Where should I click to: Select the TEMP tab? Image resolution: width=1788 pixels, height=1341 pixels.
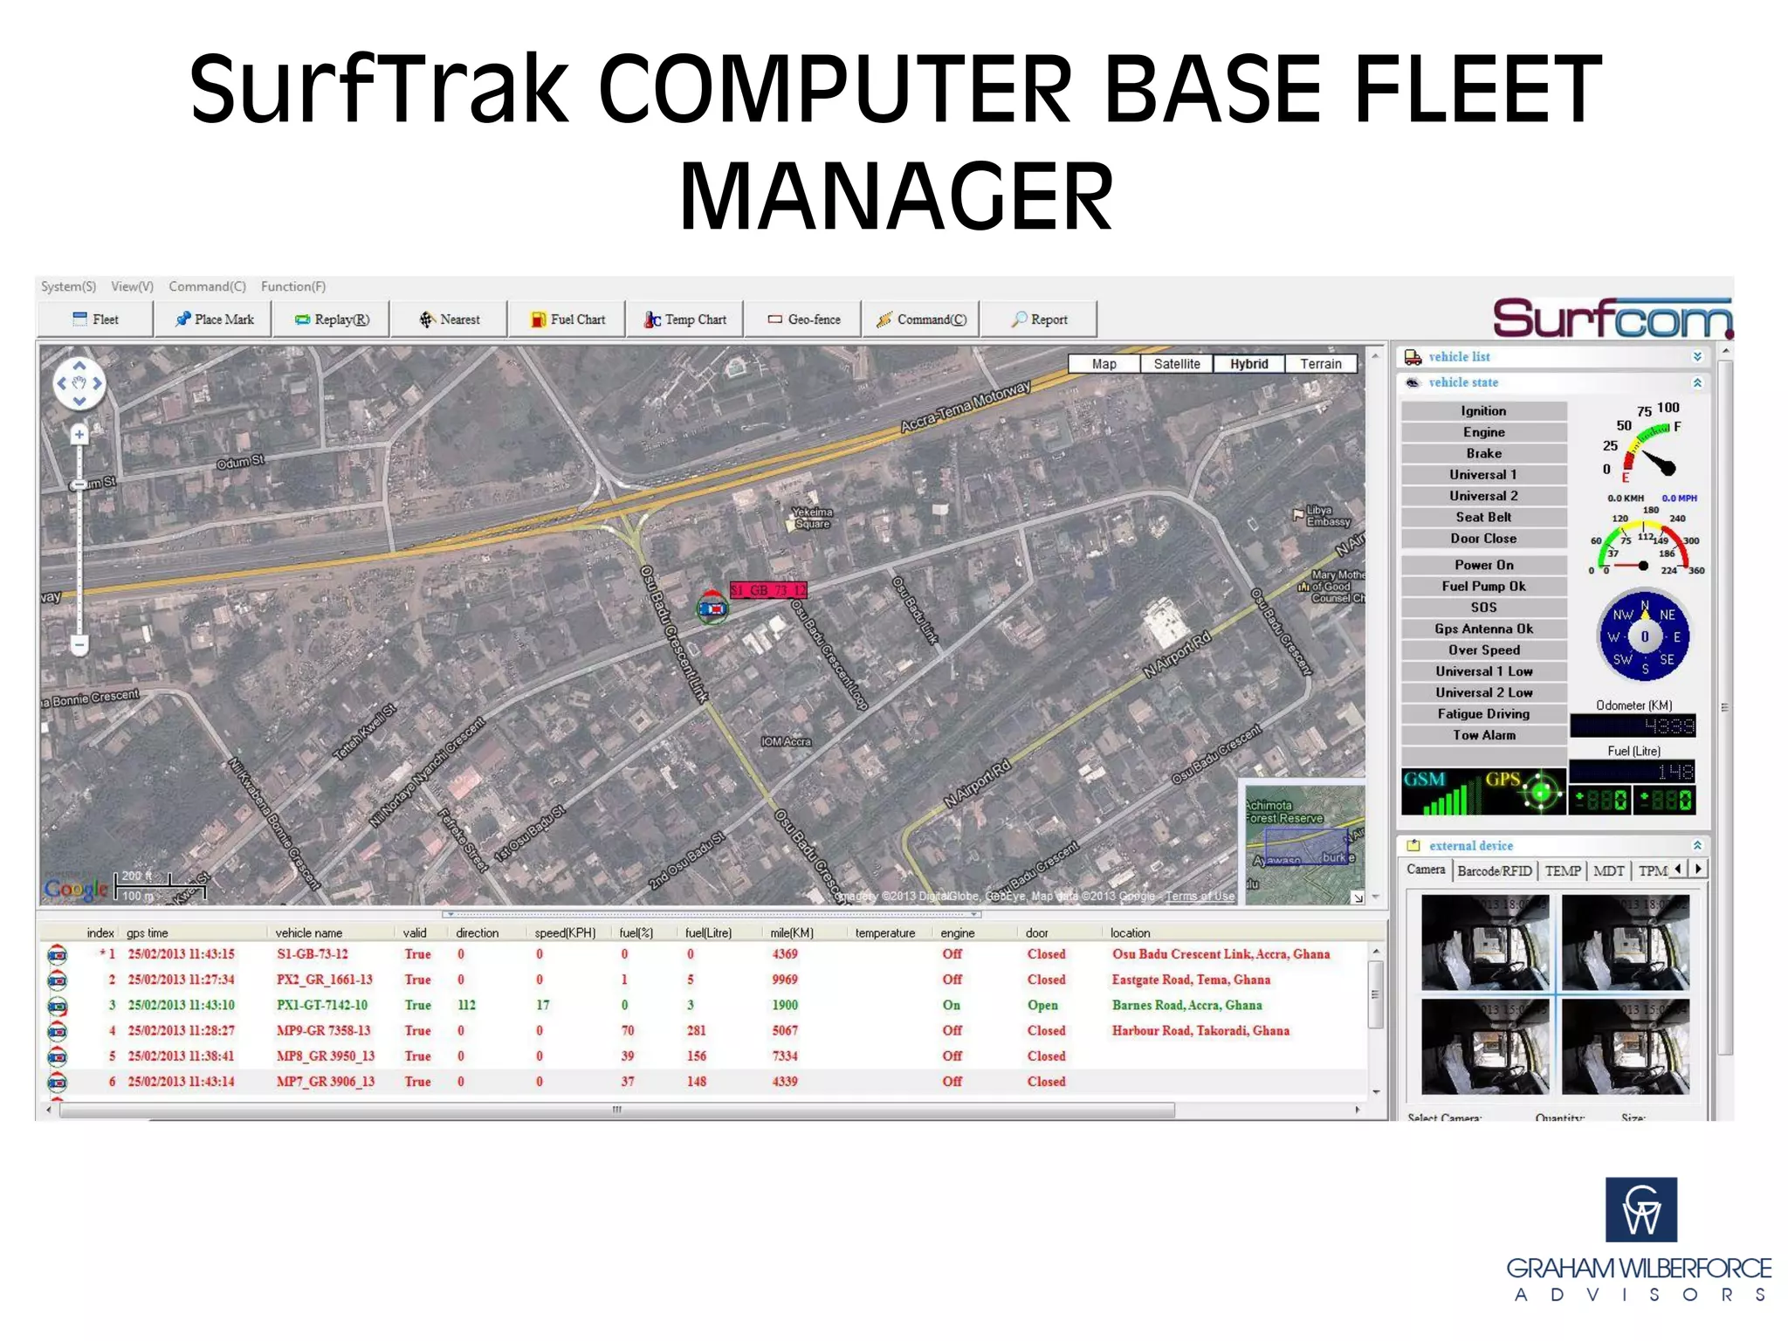(x=1563, y=870)
